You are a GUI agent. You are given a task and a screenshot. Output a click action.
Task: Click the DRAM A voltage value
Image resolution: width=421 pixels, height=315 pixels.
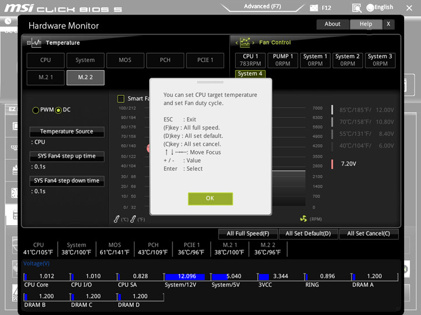click(374, 276)
